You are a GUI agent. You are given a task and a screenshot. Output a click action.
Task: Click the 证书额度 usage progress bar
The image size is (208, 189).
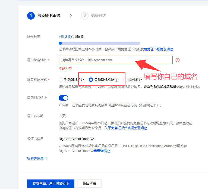point(99,43)
